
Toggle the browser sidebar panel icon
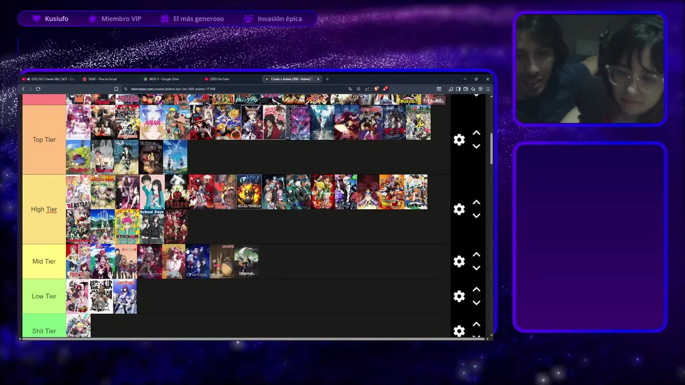click(458, 89)
